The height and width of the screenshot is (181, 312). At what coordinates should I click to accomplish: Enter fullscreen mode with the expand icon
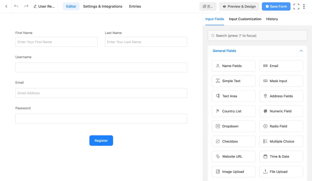click(x=296, y=6)
